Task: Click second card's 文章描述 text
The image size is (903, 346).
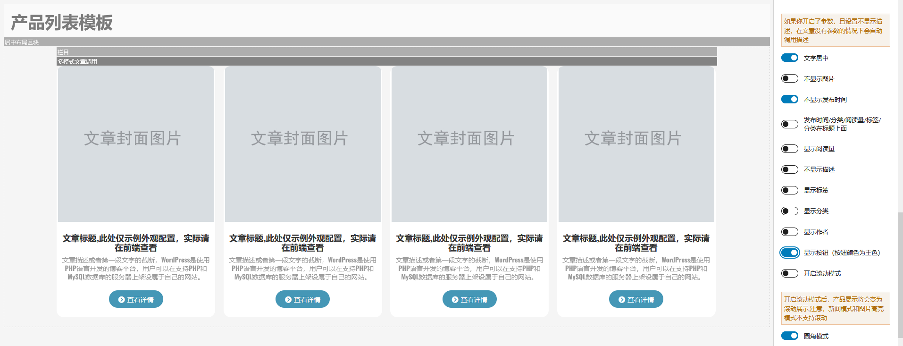Action: tap(302, 269)
